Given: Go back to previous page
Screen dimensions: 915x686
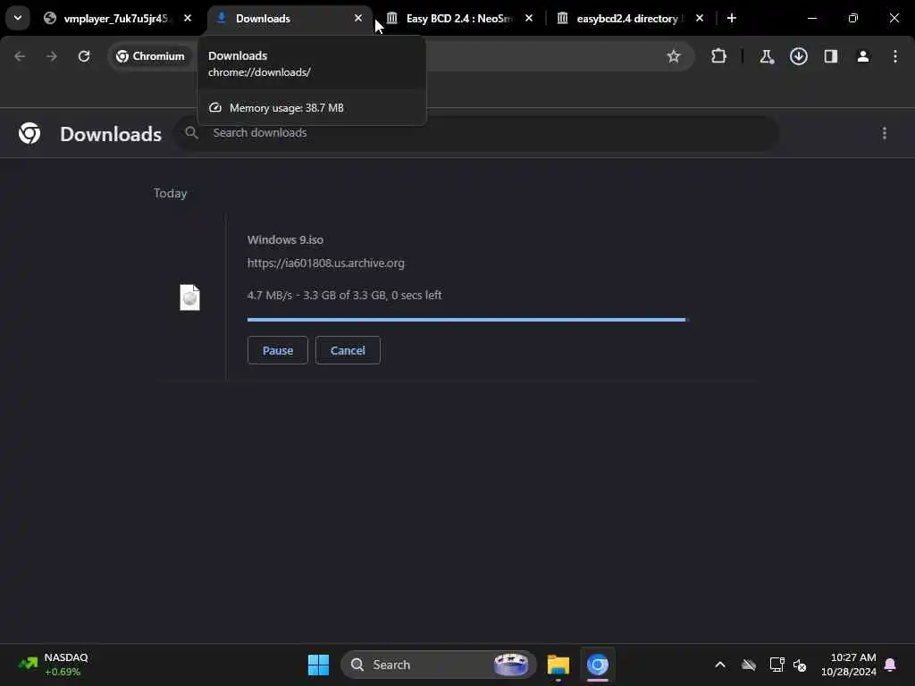Looking at the screenshot, I should pyautogui.click(x=20, y=56).
